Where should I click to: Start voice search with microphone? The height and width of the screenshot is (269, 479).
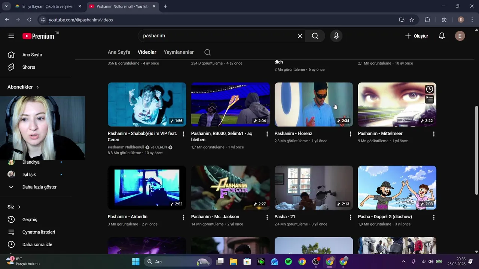[x=336, y=36]
